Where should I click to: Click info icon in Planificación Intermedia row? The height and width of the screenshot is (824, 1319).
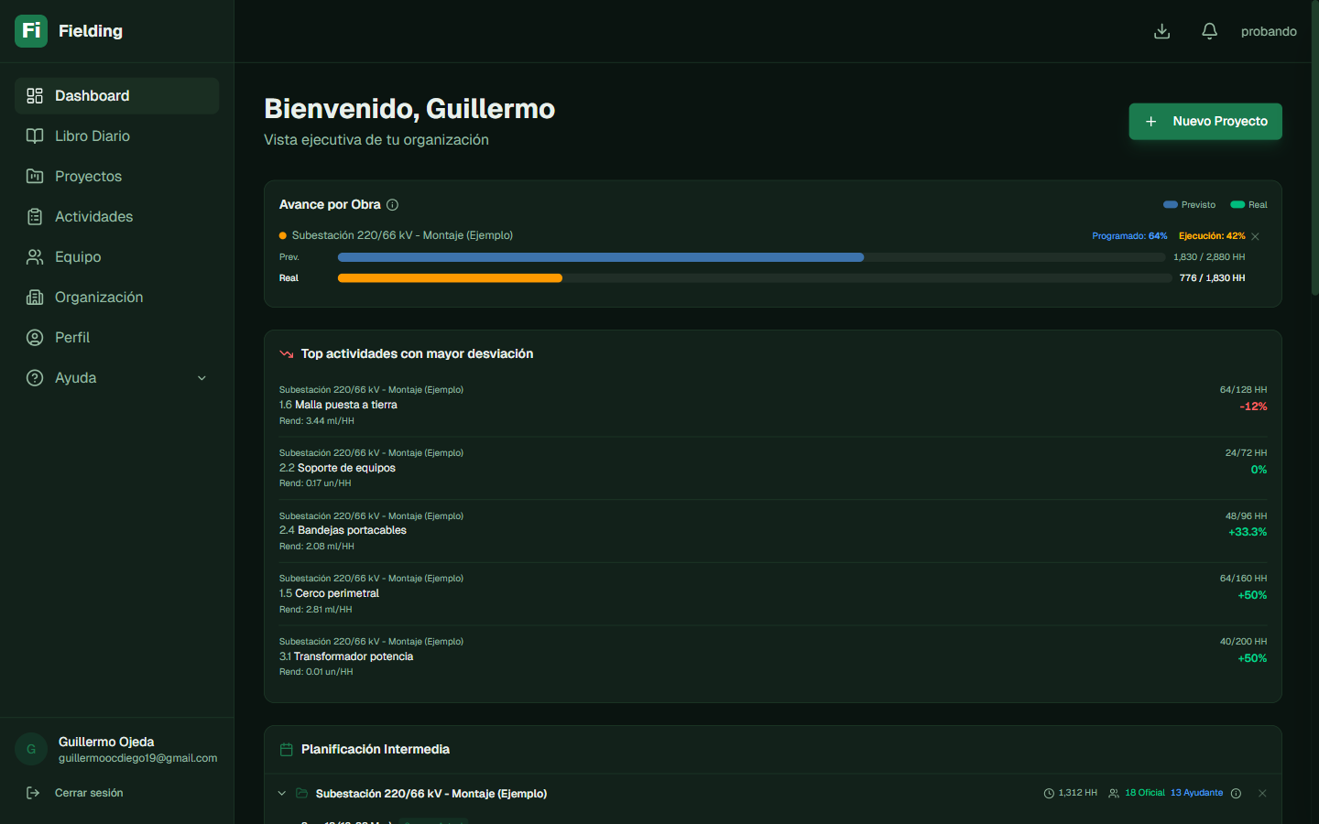[1236, 794]
